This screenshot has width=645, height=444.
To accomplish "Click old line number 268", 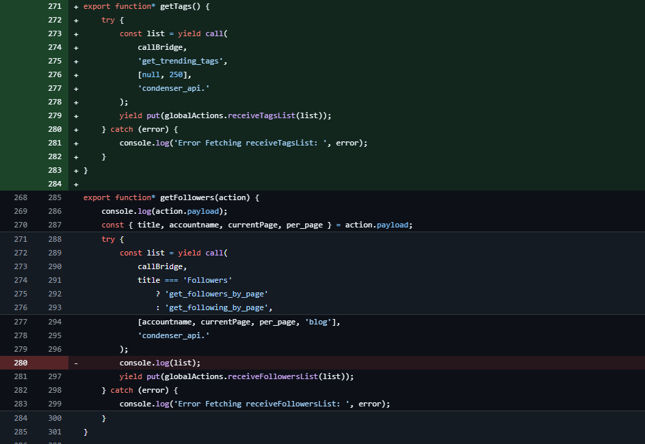I will [x=21, y=197].
